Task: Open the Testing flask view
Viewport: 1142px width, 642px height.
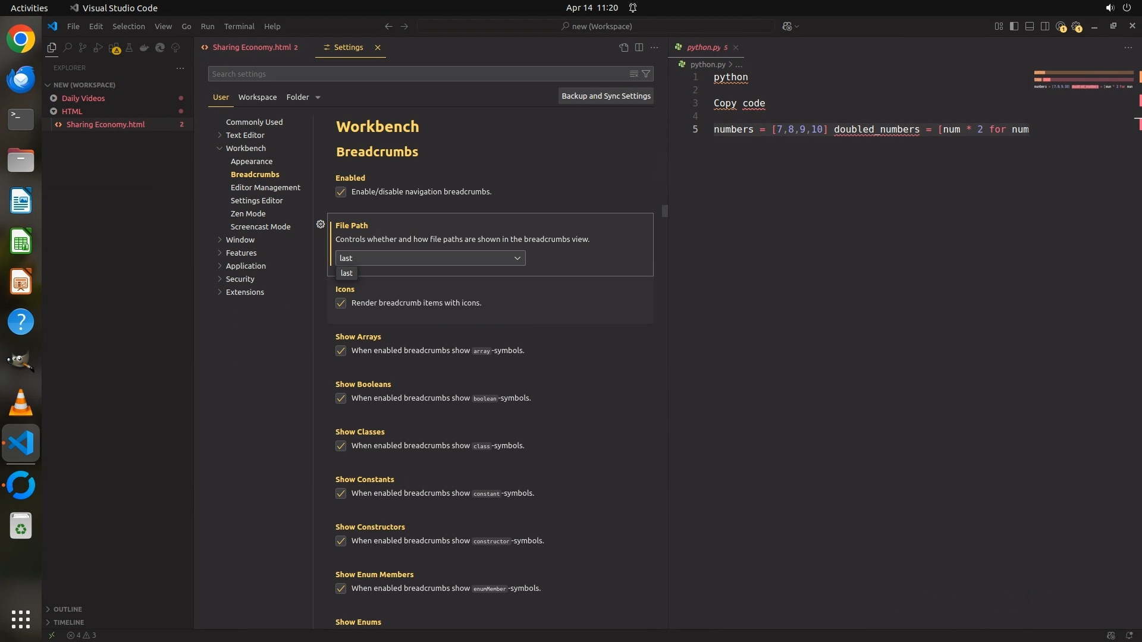Action: click(x=129, y=48)
